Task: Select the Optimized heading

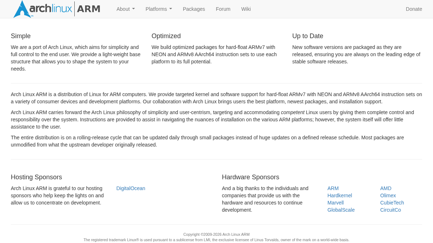Action: point(166,36)
